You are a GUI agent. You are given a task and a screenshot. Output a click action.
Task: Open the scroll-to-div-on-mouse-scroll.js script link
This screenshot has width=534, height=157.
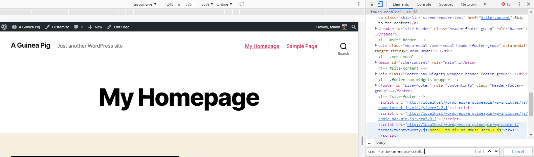(448, 127)
